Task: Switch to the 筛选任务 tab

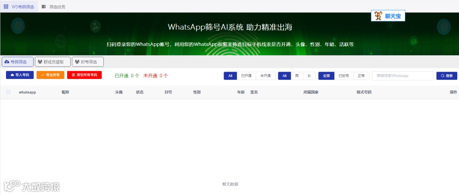Action: click(54, 7)
